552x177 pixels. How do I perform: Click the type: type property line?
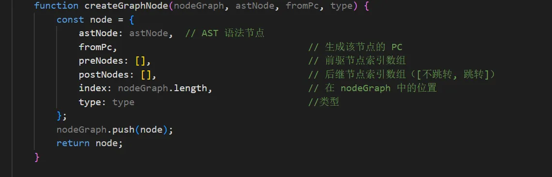point(107,102)
